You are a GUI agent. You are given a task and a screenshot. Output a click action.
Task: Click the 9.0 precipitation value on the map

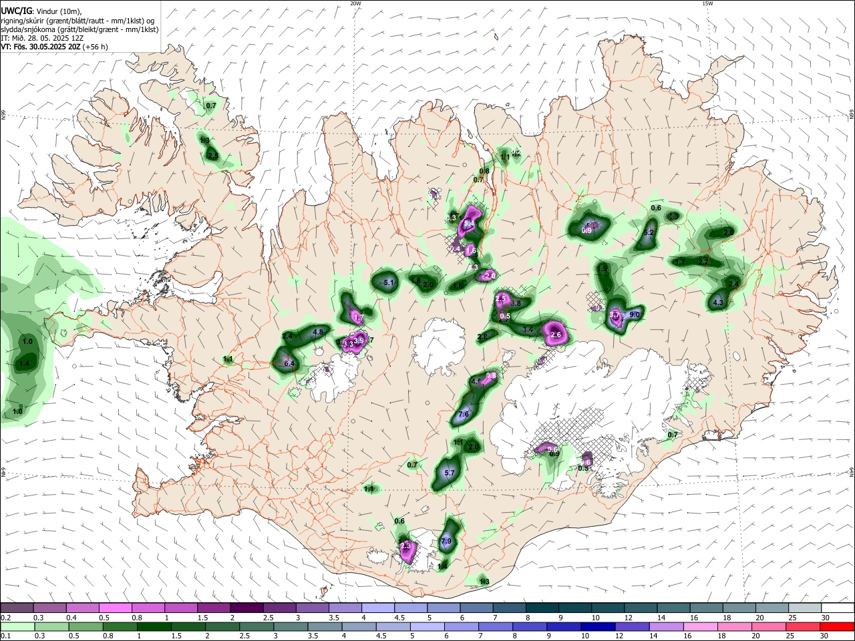tap(635, 314)
